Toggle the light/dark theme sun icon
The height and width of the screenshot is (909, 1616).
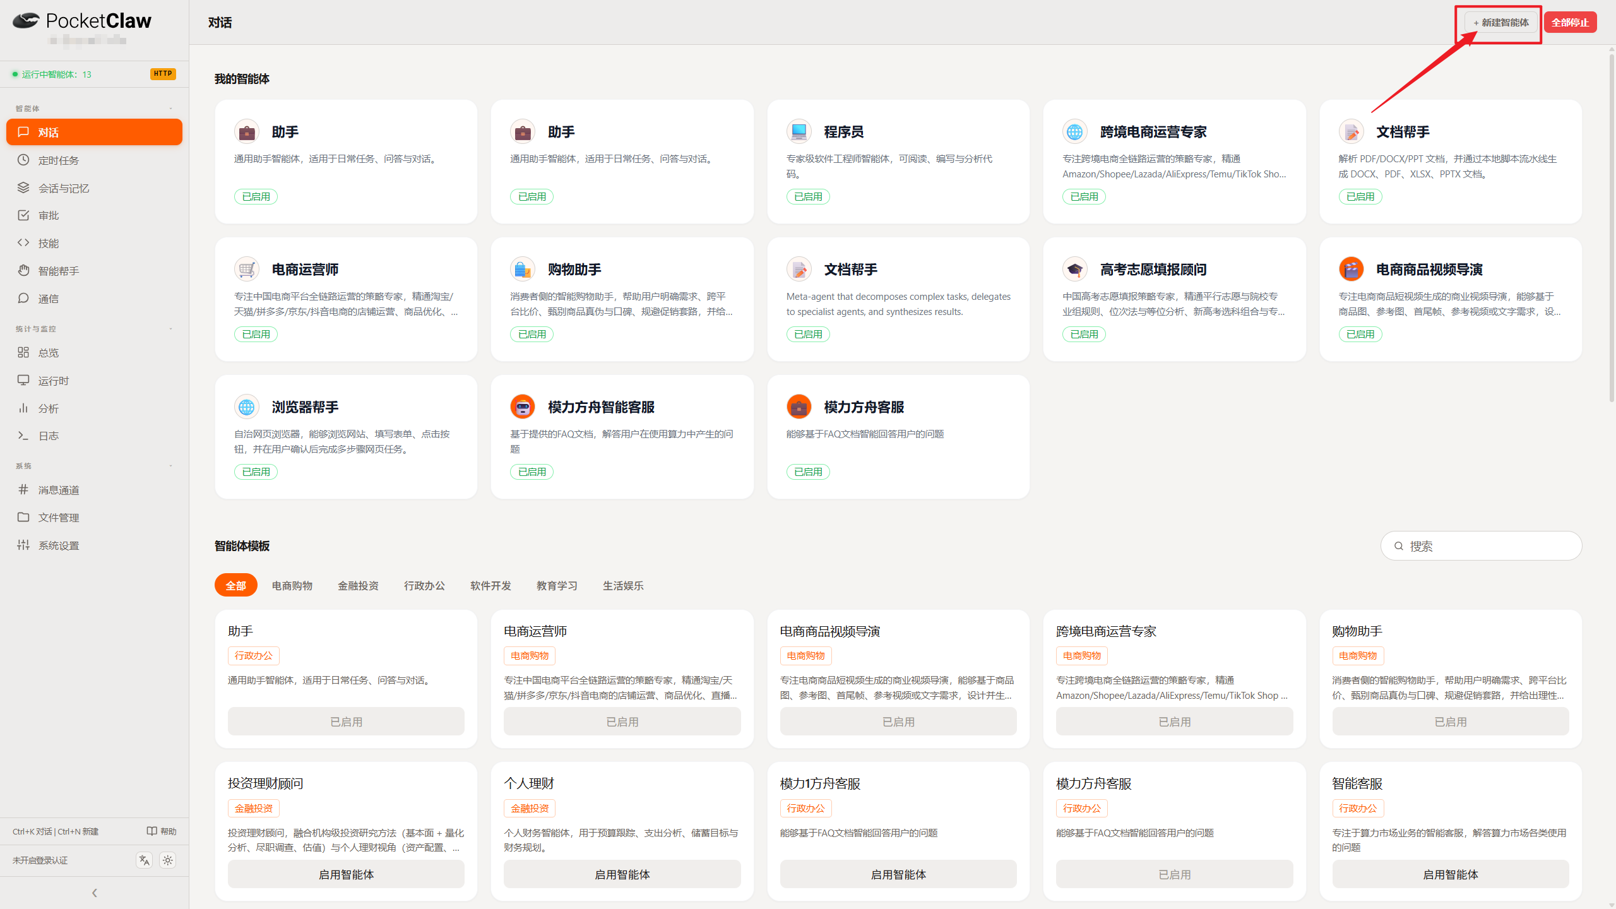tap(167, 860)
